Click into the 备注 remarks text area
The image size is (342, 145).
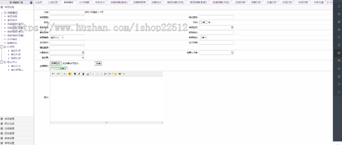pyautogui.click(x=106, y=99)
